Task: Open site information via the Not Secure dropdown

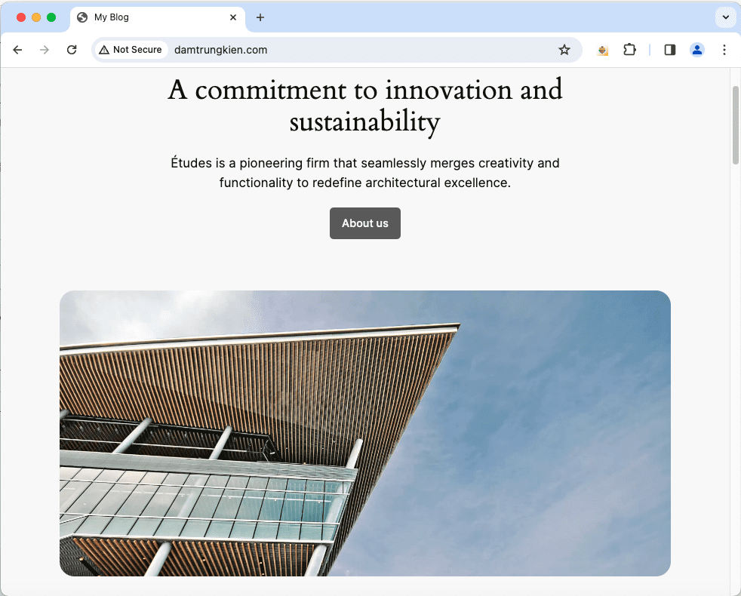Action: pos(130,49)
